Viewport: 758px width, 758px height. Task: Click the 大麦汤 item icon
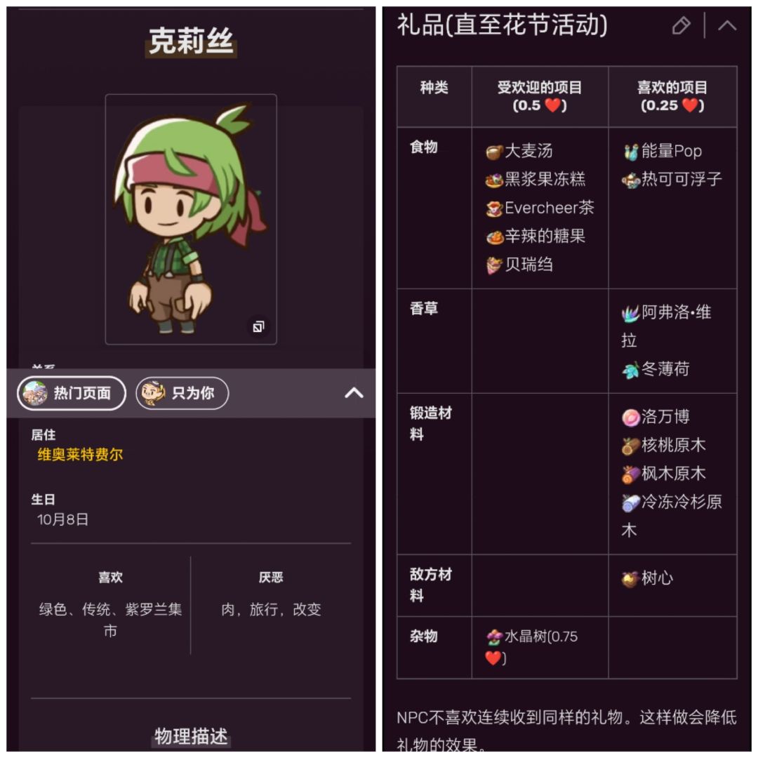(494, 152)
